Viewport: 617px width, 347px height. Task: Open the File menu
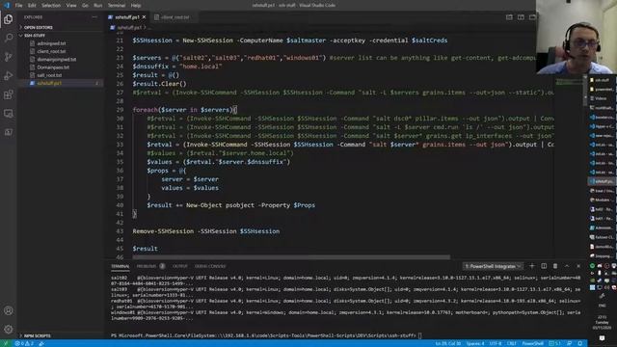point(18,6)
